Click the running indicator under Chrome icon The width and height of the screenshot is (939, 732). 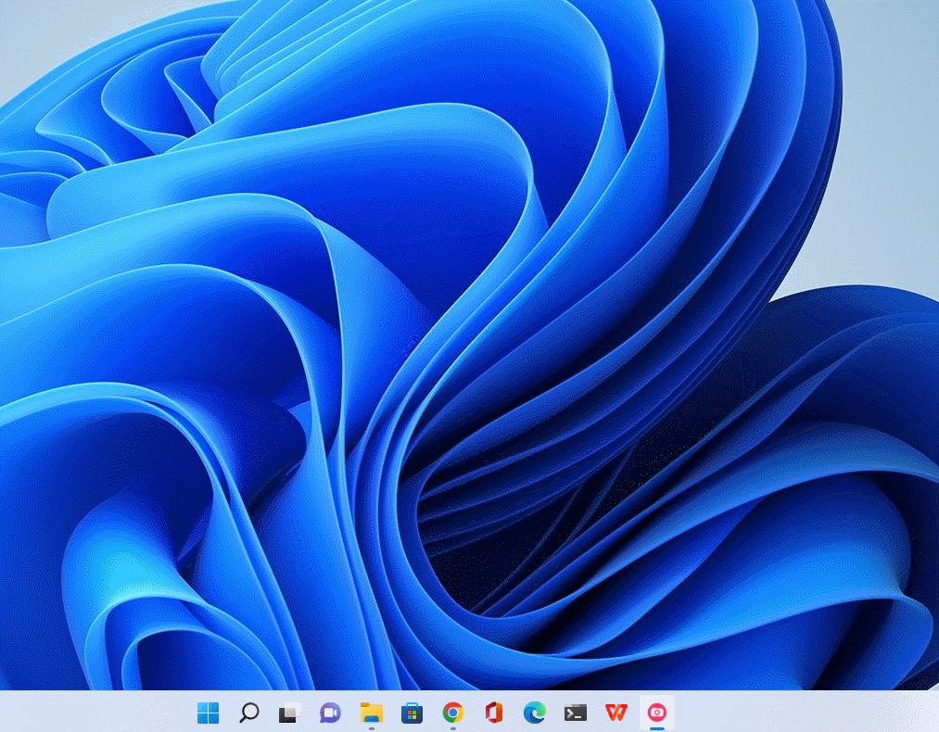(x=452, y=728)
